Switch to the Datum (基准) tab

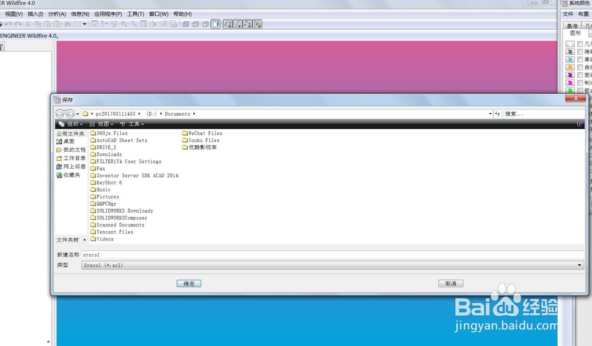[x=572, y=25]
